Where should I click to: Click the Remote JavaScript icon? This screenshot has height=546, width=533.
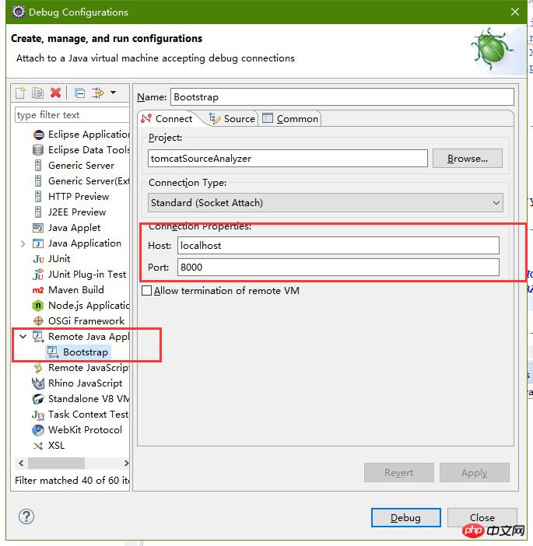click(38, 368)
